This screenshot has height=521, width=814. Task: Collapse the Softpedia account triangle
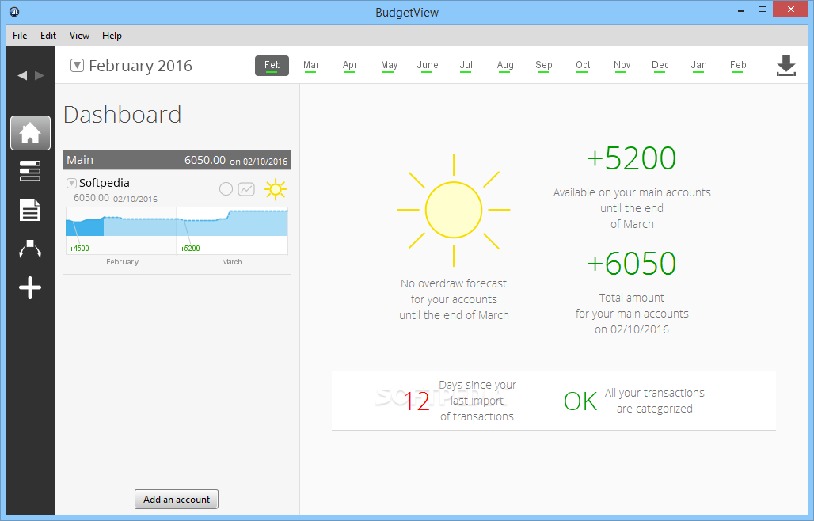[x=71, y=183]
